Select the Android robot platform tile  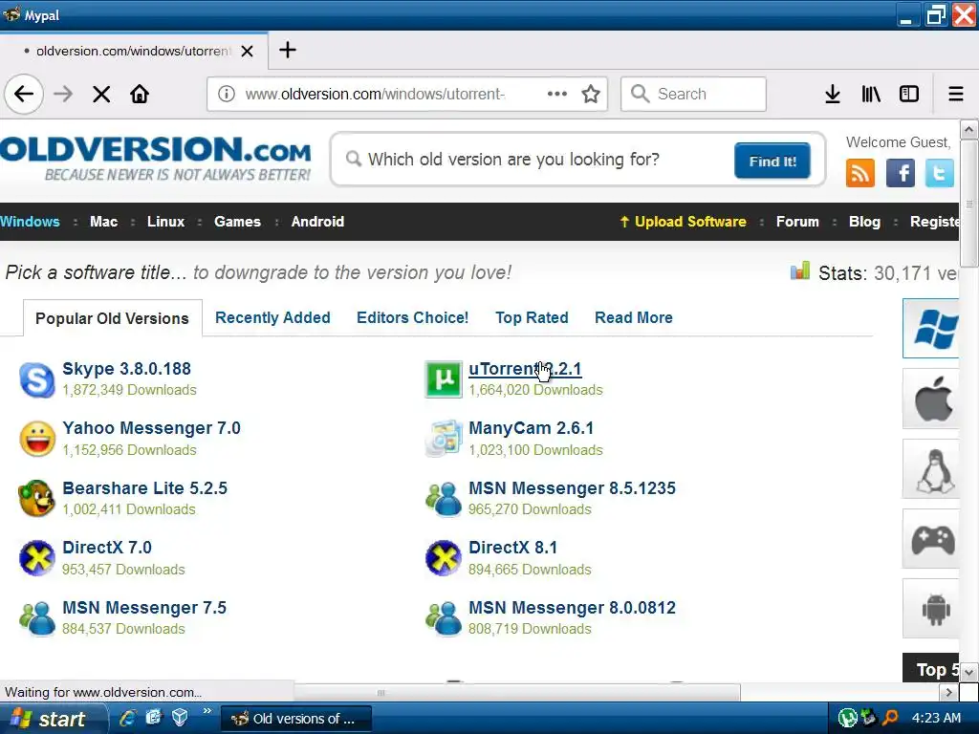(x=931, y=609)
